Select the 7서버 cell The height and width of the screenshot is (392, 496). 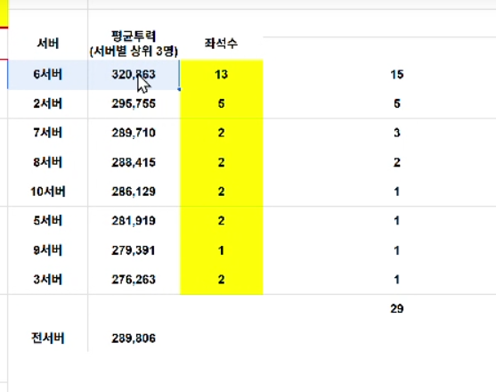click(47, 133)
